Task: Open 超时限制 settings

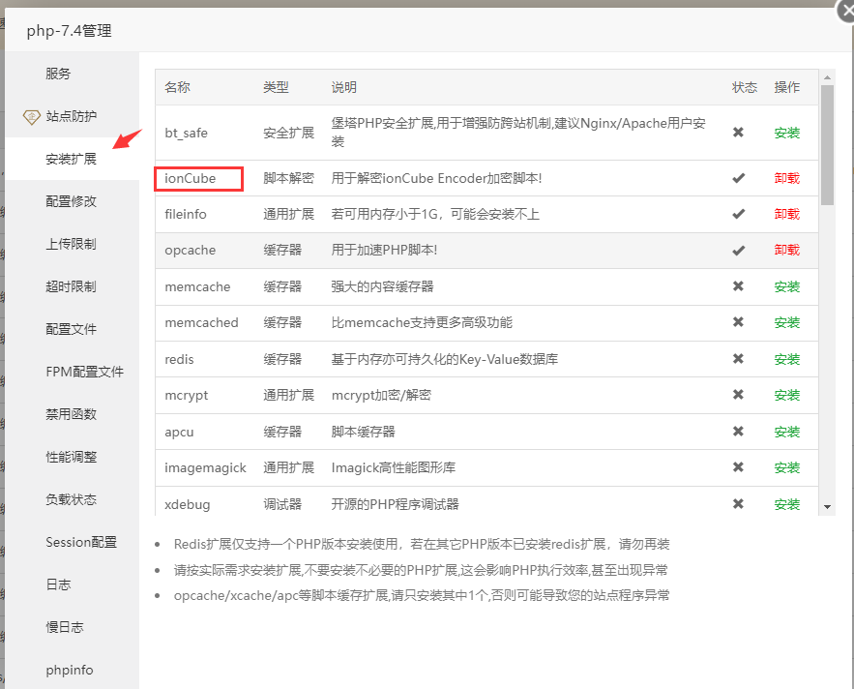Action: click(71, 286)
